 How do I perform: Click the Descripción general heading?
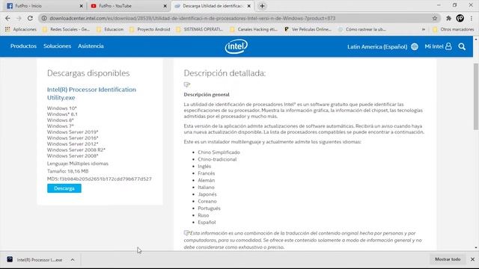pyautogui.click(x=207, y=95)
